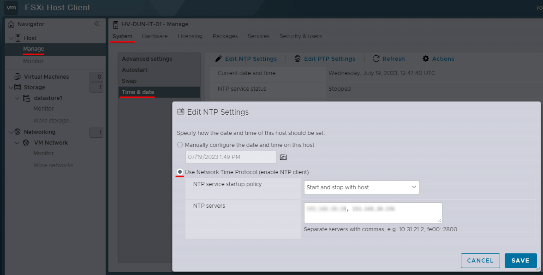The image size is (543, 275).
Task: Click the Refresh circular arrow icon
Action: coord(376,59)
